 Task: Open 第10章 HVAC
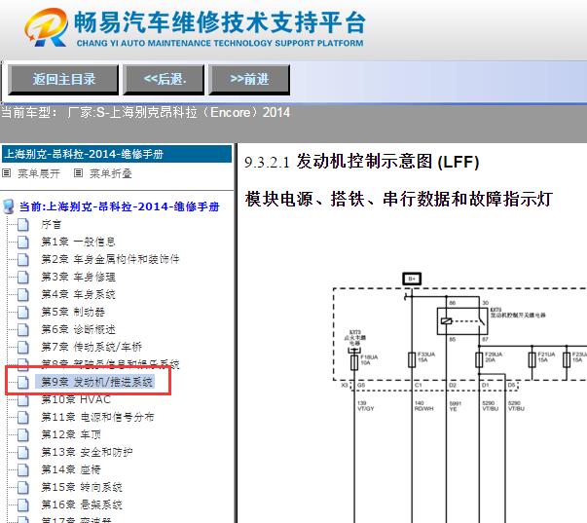tap(76, 399)
